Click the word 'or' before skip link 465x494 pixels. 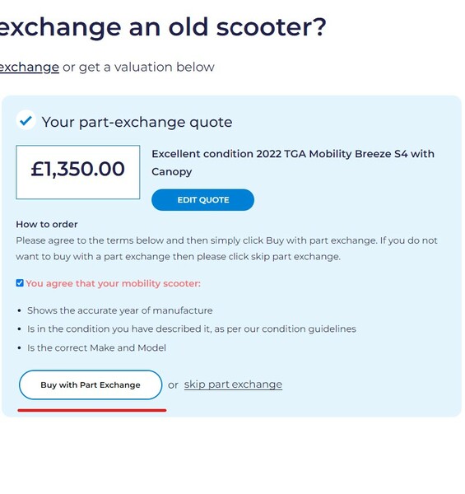click(173, 385)
